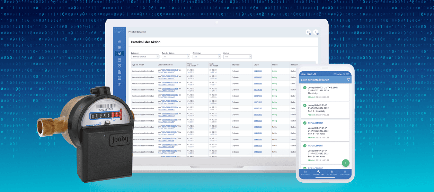Expand the Zeitraum date range dropdown
Viewport: 434px width, 192px height.
coord(145,57)
